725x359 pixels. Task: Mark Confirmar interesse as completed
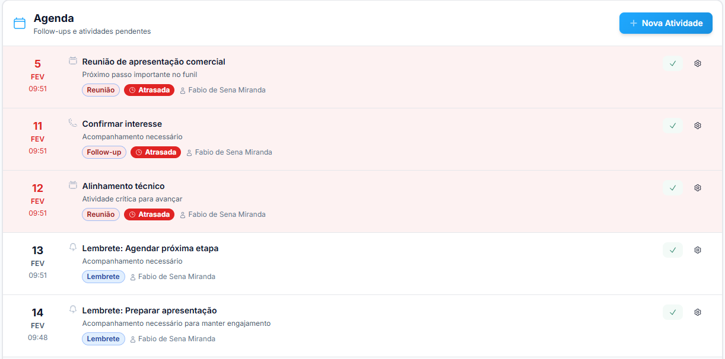(x=673, y=126)
